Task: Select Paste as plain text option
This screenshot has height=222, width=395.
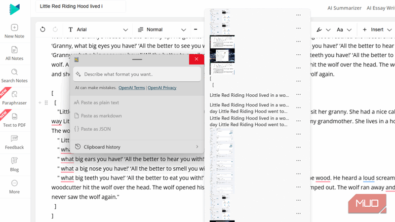Action: (100, 103)
